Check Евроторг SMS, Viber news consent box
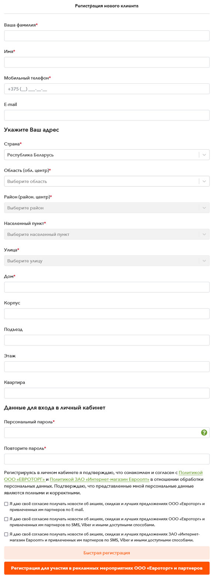Image resolution: width=222 pixels, height=580 pixels. point(6,519)
